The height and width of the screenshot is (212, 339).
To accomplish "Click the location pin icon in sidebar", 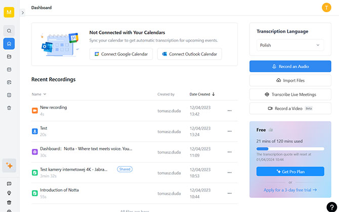I will pos(9,193).
